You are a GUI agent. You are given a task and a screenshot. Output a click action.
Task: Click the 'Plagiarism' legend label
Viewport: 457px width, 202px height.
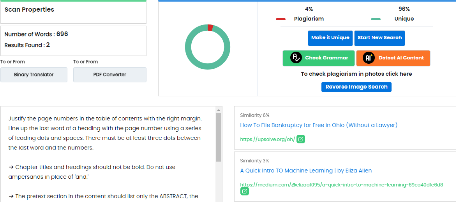[309, 19]
